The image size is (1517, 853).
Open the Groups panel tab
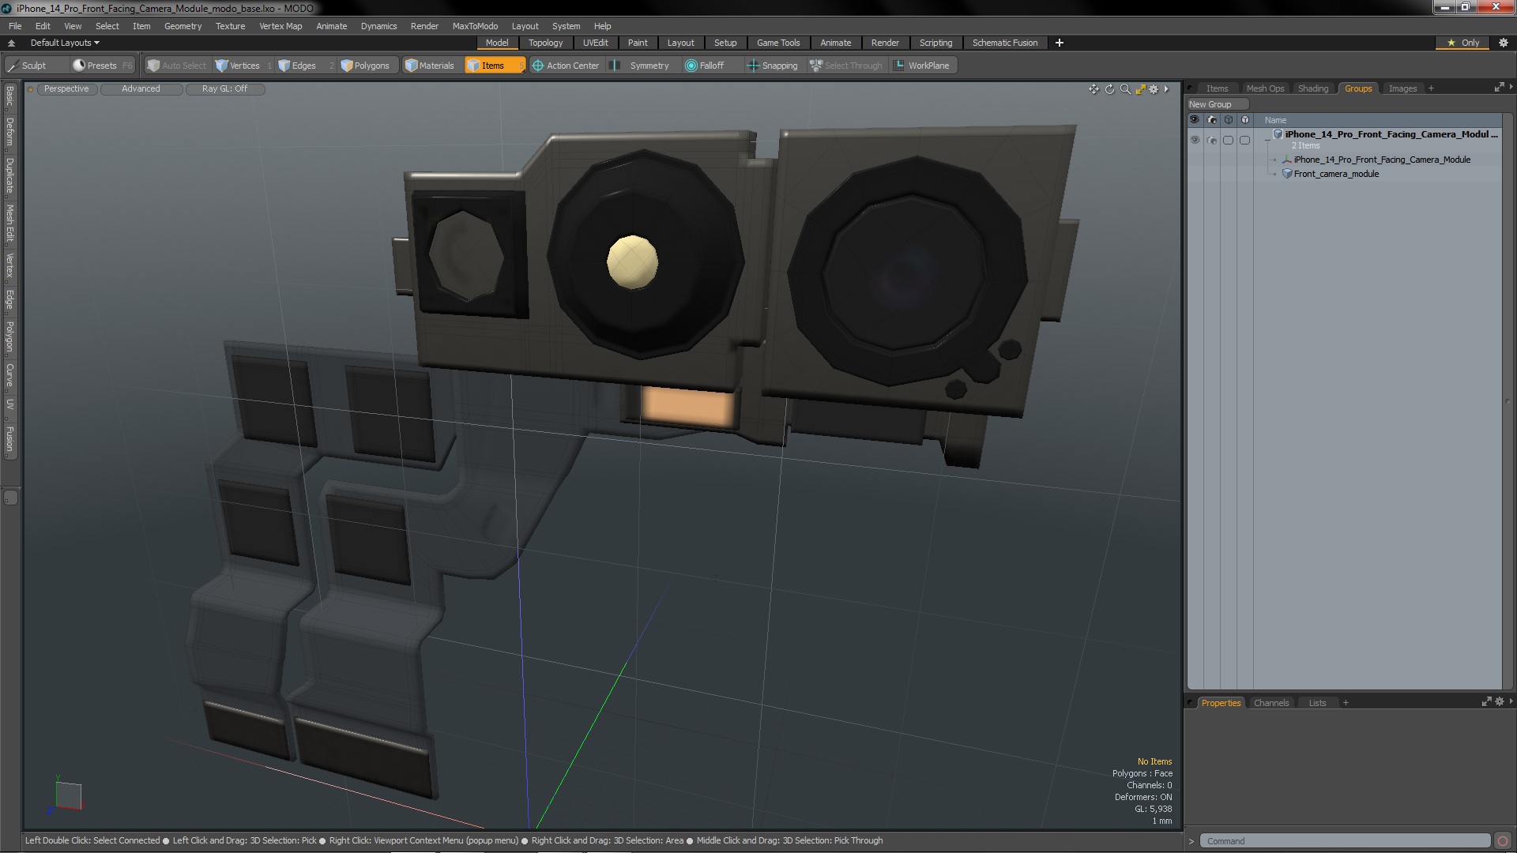click(x=1359, y=88)
